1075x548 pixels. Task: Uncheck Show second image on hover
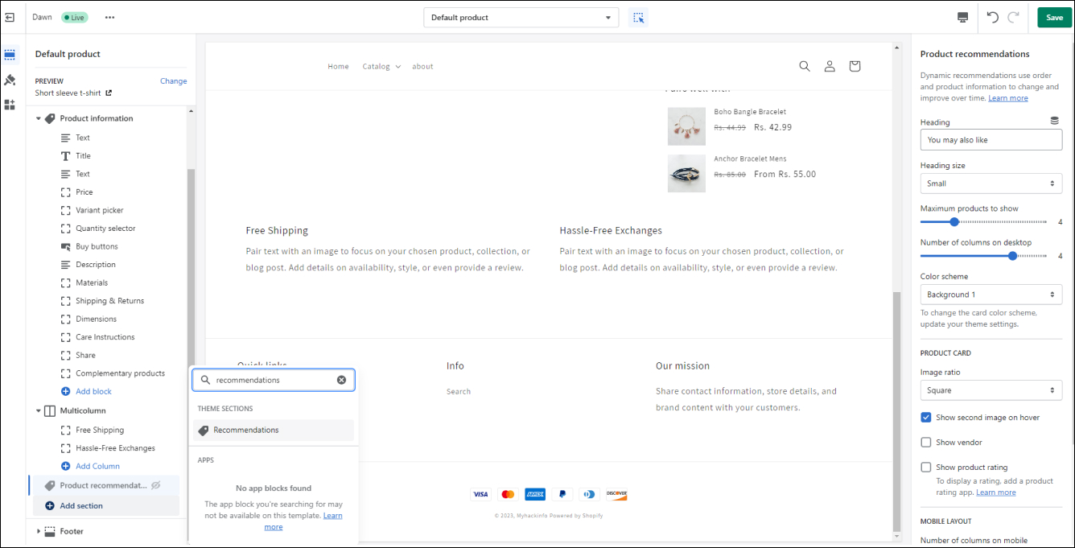click(x=926, y=417)
